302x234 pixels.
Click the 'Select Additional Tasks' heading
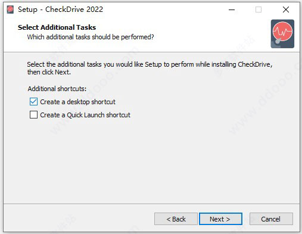coord(57,27)
